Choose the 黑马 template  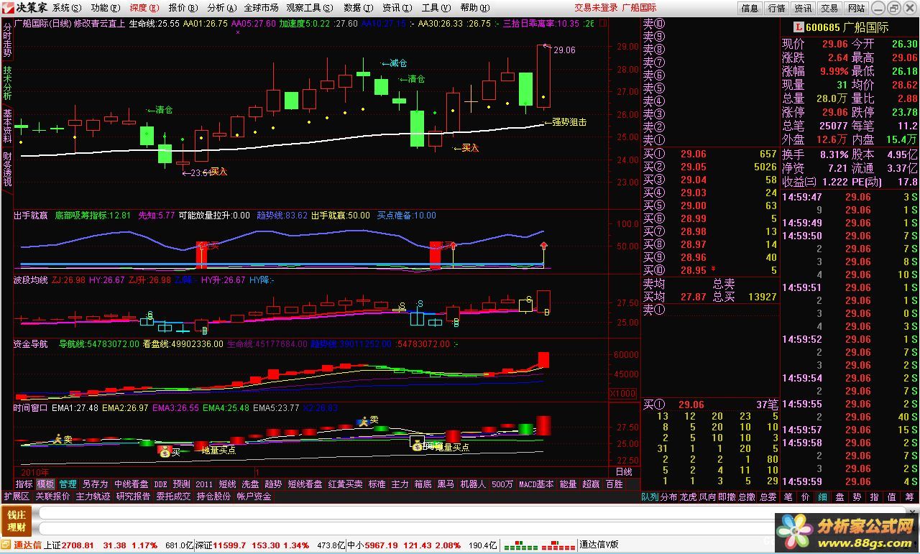click(445, 484)
